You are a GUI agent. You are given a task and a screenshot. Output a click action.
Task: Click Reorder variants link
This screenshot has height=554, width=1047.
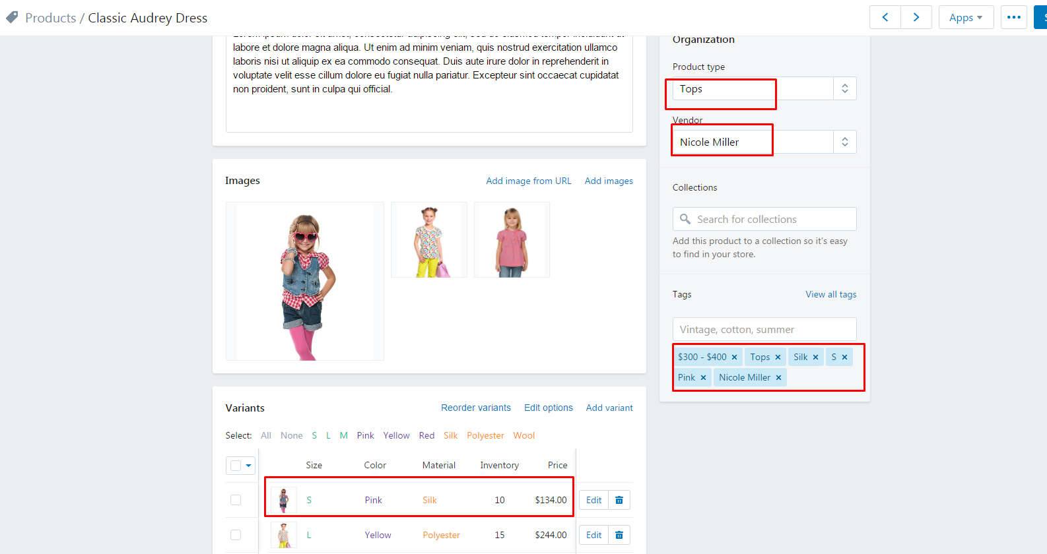click(476, 408)
